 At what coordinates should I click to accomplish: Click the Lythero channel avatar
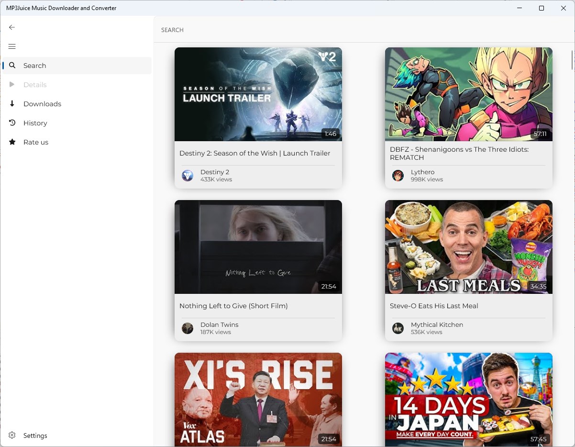(398, 176)
